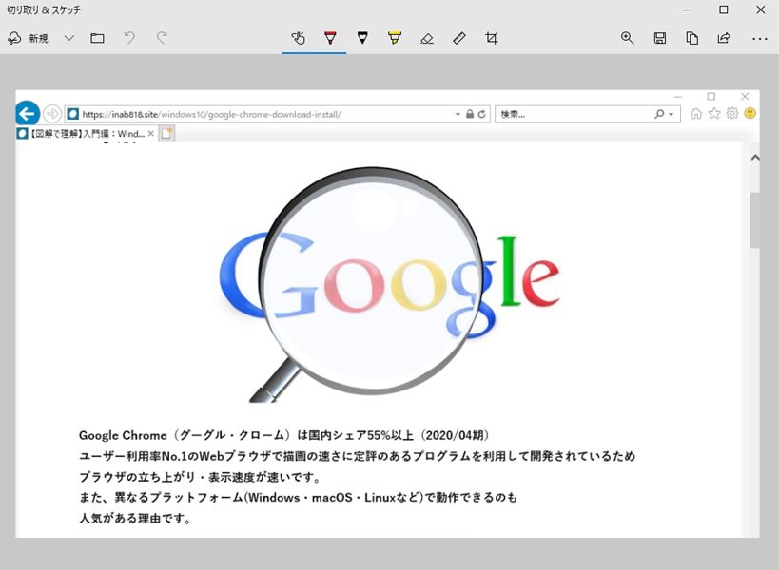Image resolution: width=779 pixels, height=570 pixels.
Task: Click the yellow smiley feedback icon
Action: 750,114
